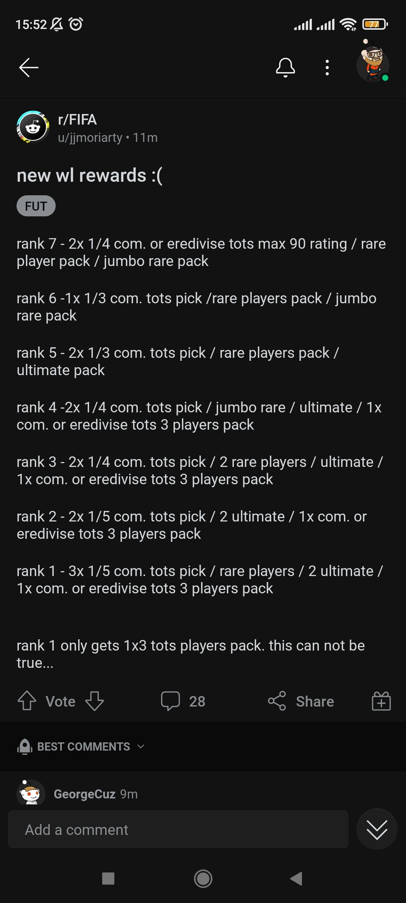Tap the Share icon

[x=277, y=701]
